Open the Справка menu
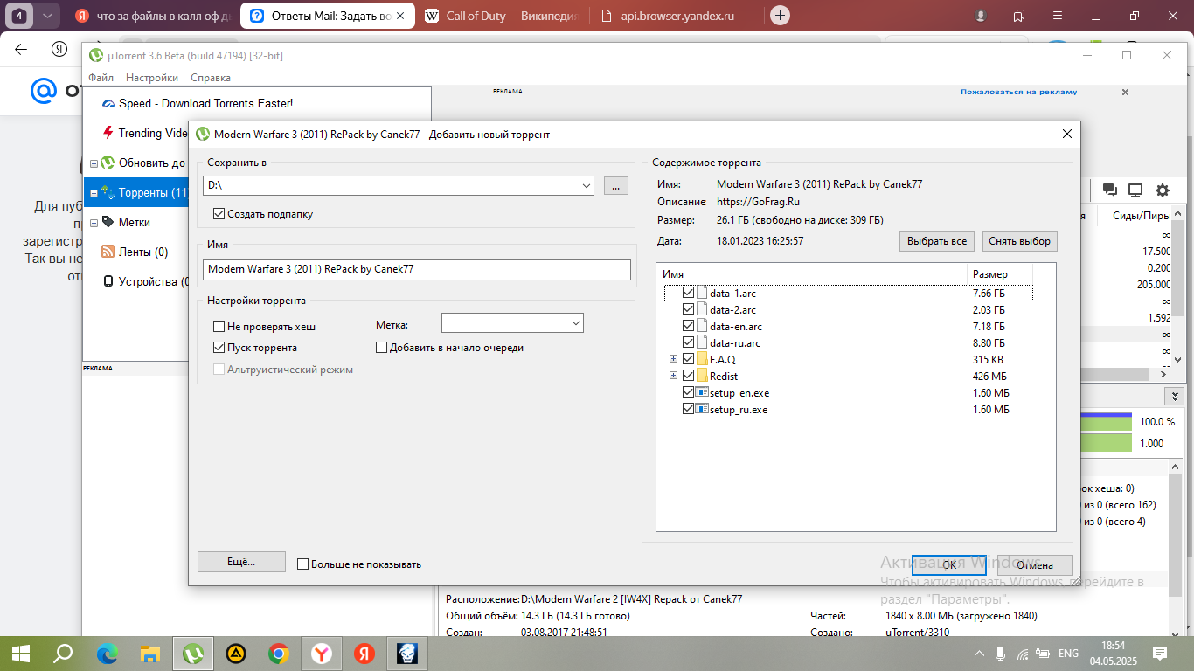Screen dimensions: 1194x671 [210, 78]
